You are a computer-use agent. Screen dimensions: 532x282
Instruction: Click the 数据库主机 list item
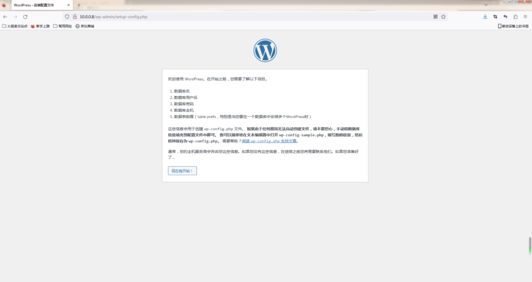[184, 111]
